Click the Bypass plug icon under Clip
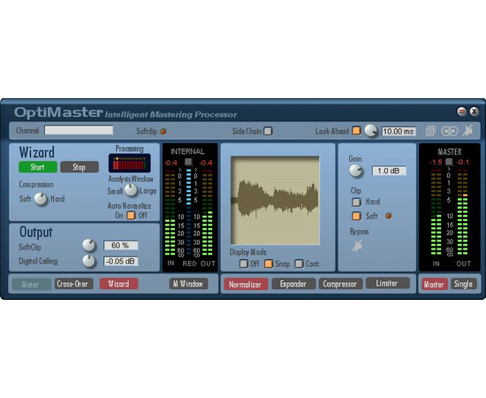The width and height of the screenshot is (486, 398). coord(357,246)
